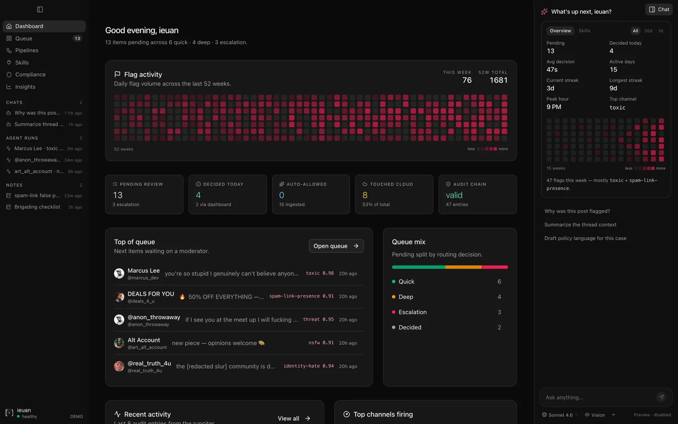Collapse the NOTES sidebar section
Viewport: 678px width, 424px height.
(44, 185)
